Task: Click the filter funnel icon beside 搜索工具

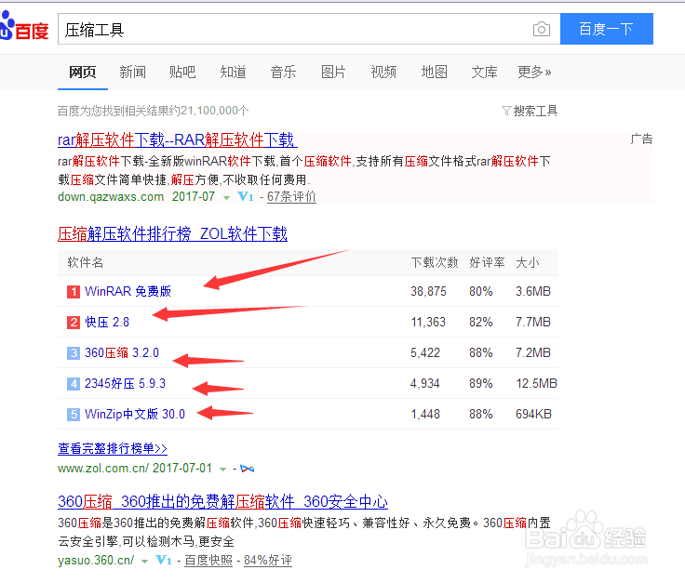Action: pos(506,111)
